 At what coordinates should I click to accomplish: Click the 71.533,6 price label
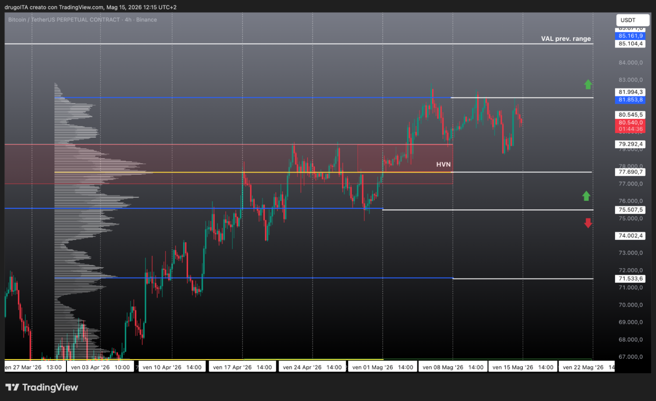(630, 279)
